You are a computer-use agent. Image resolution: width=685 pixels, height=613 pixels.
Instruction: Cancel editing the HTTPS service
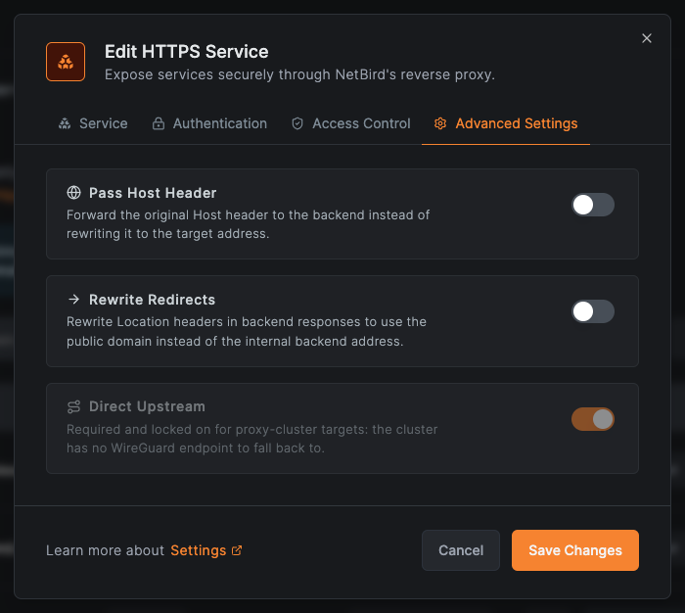(461, 550)
